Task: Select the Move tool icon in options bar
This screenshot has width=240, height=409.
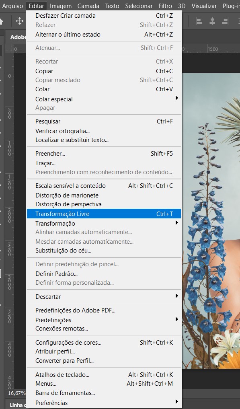Action: (x=20, y=21)
